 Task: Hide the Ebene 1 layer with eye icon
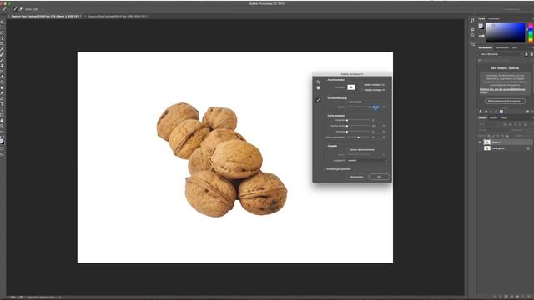(x=480, y=142)
